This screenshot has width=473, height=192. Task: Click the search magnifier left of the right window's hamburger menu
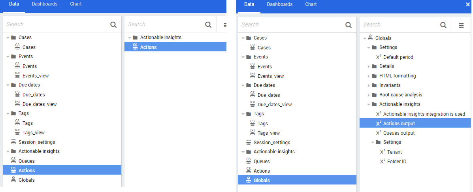443,25
